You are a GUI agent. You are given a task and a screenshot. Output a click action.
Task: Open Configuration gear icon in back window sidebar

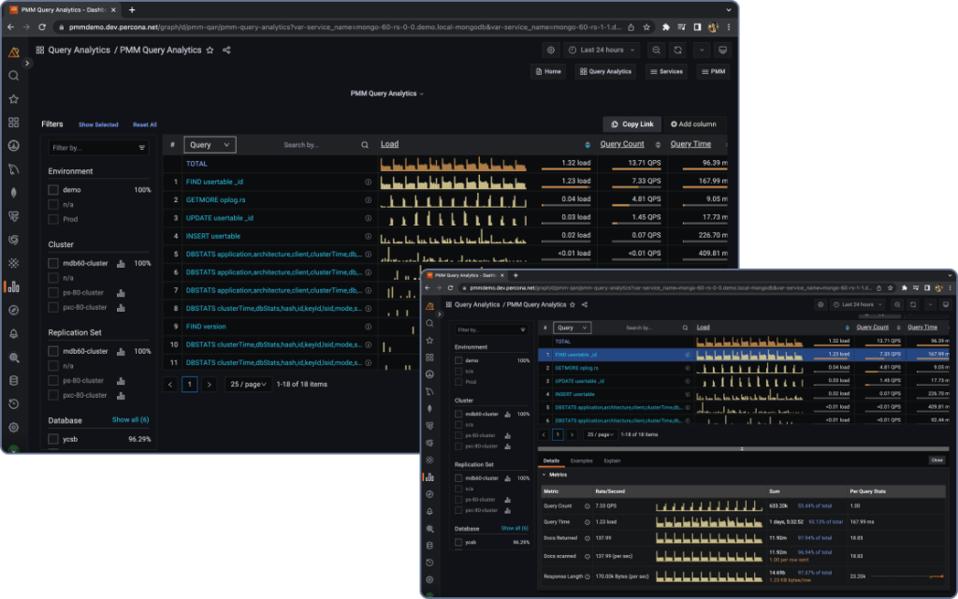(x=13, y=427)
